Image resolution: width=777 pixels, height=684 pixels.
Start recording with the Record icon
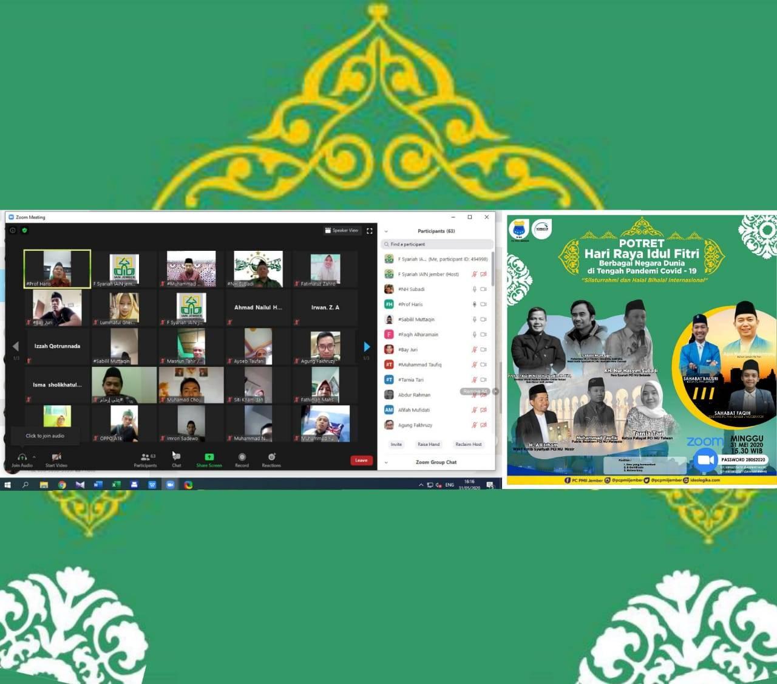point(242,457)
